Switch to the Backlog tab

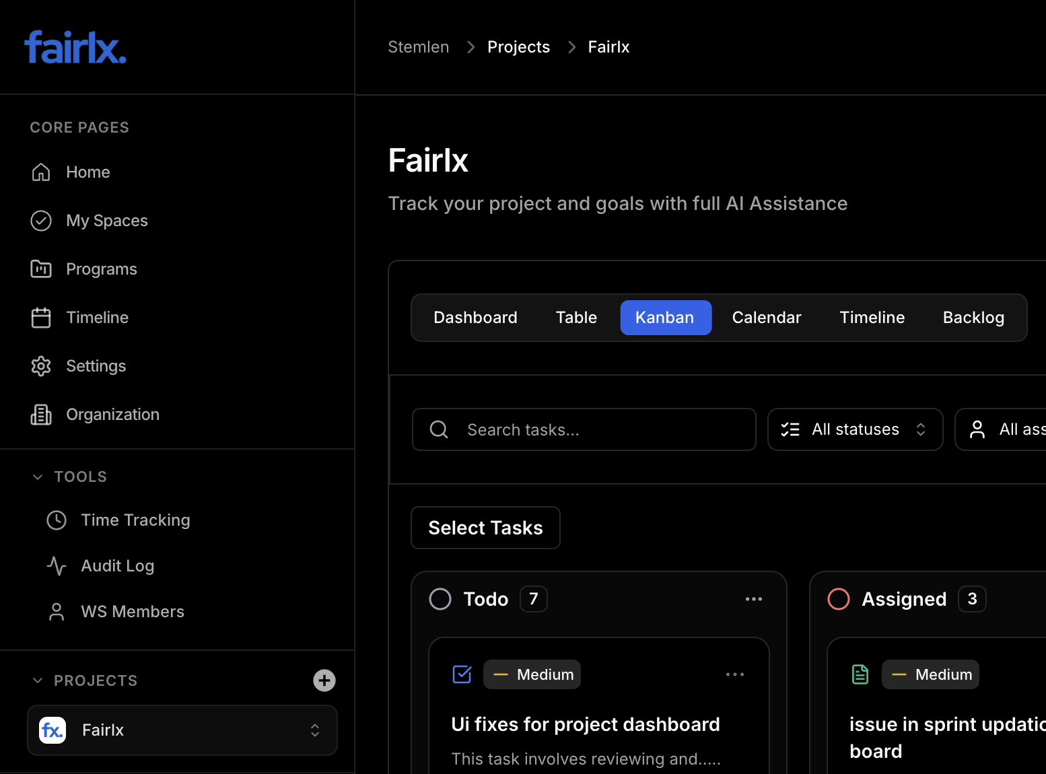[973, 318]
